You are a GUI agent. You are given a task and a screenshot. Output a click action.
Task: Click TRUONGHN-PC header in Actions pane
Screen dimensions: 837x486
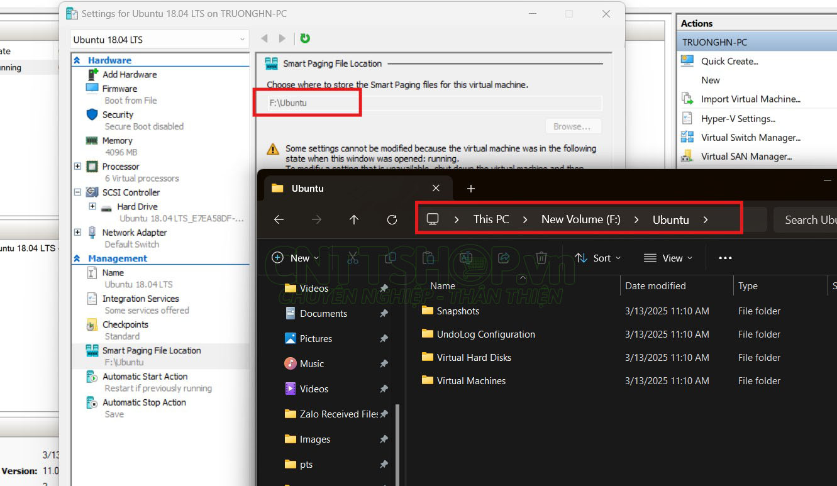point(757,42)
